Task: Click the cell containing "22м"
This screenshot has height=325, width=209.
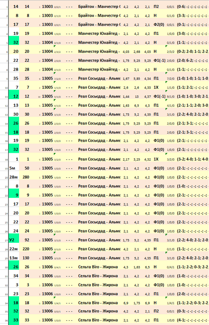Action: [14, 249]
